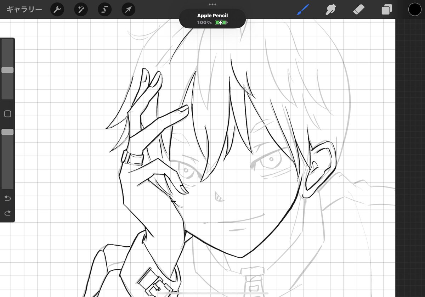Undo the last stroke
Screen dimensions: 425x297
(7, 198)
